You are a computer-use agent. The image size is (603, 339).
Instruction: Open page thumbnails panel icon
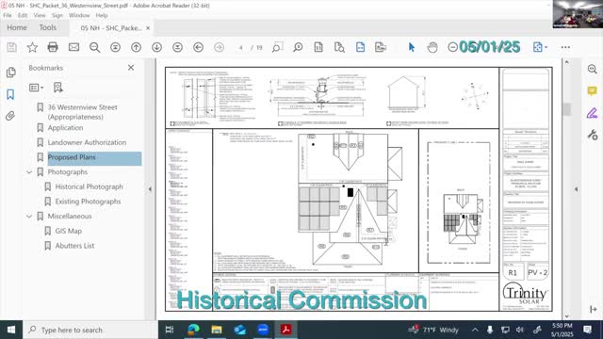(10, 73)
